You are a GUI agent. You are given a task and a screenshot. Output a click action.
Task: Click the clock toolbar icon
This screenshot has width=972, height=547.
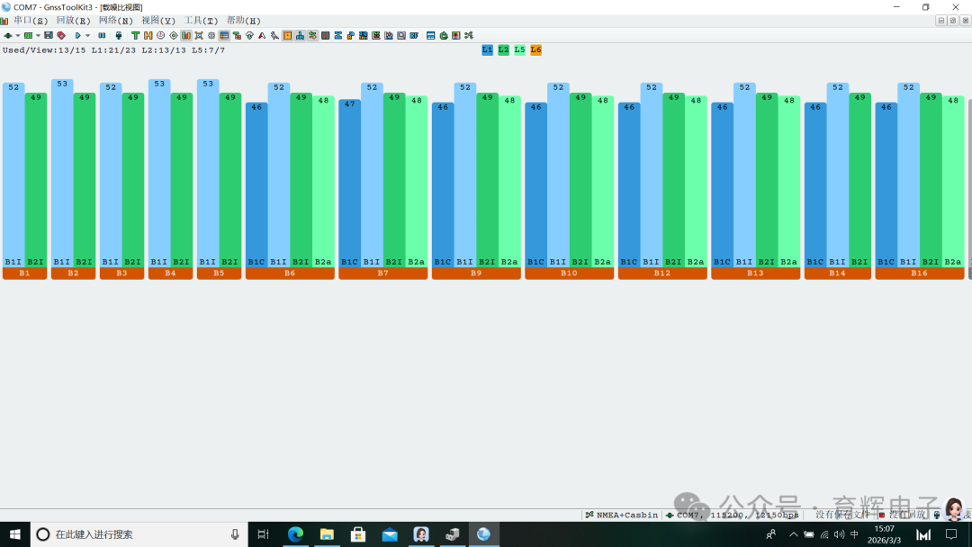point(160,35)
